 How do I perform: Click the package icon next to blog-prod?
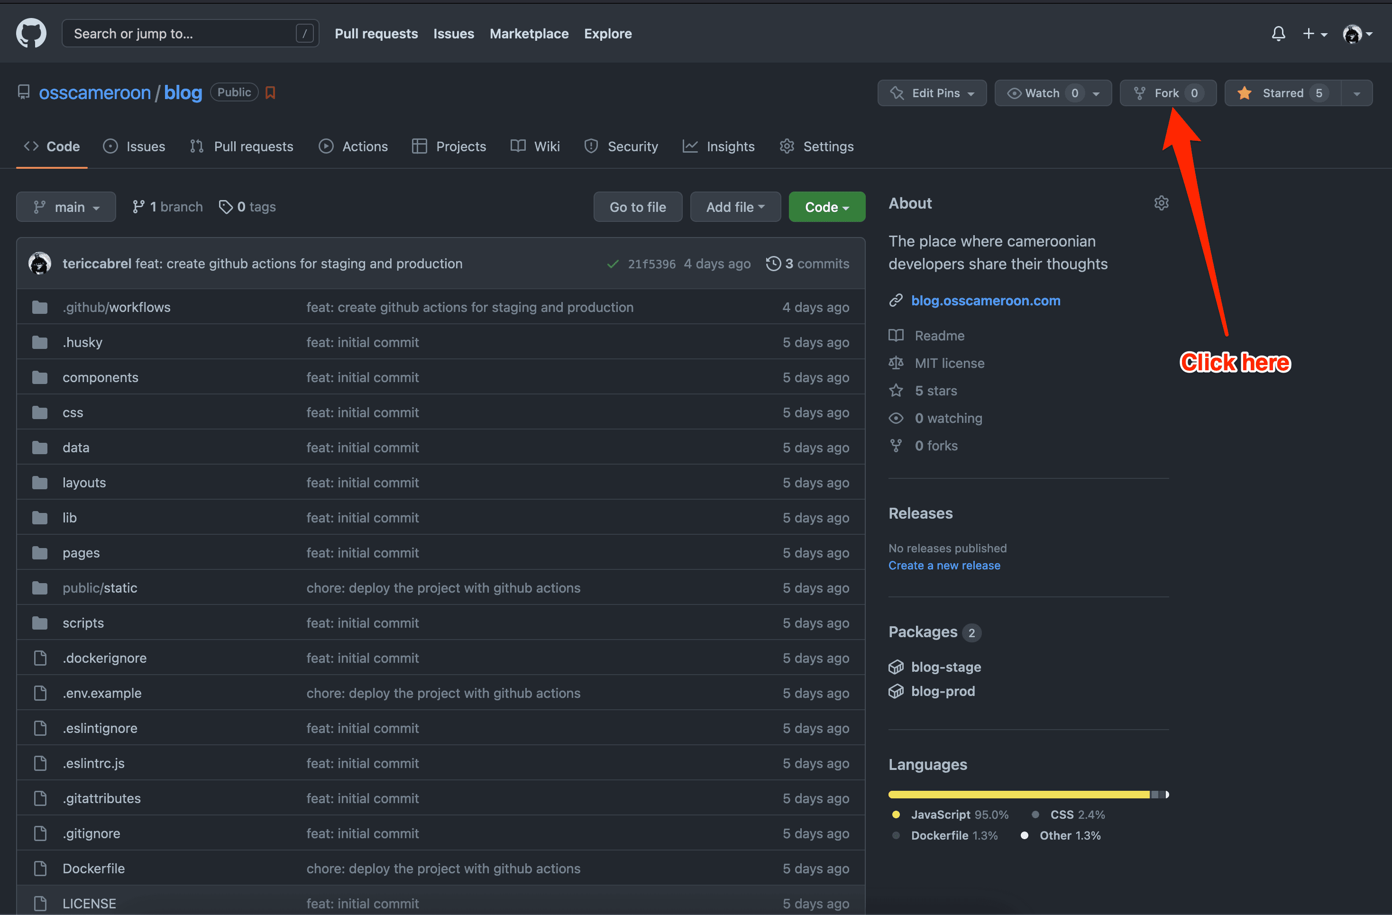[896, 691]
